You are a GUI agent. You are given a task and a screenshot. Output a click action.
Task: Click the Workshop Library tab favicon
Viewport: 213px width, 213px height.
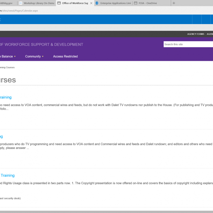point(21,3)
